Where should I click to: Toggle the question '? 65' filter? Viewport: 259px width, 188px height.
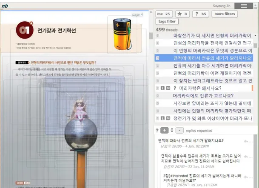click(x=201, y=14)
